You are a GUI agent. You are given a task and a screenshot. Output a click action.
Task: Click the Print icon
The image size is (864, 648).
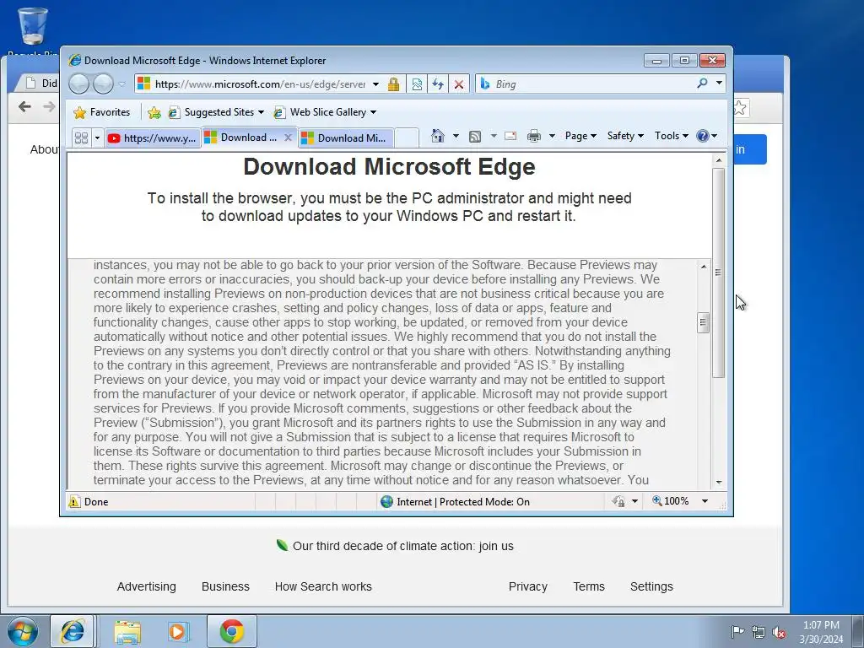click(534, 136)
